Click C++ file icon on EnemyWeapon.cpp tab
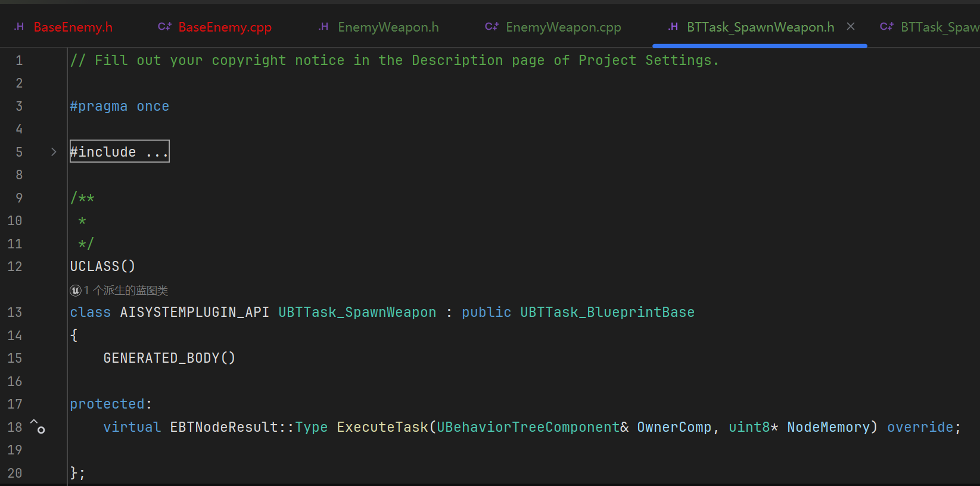Image resolution: width=980 pixels, height=486 pixels. pyautogui.click(x=491, y=27)
